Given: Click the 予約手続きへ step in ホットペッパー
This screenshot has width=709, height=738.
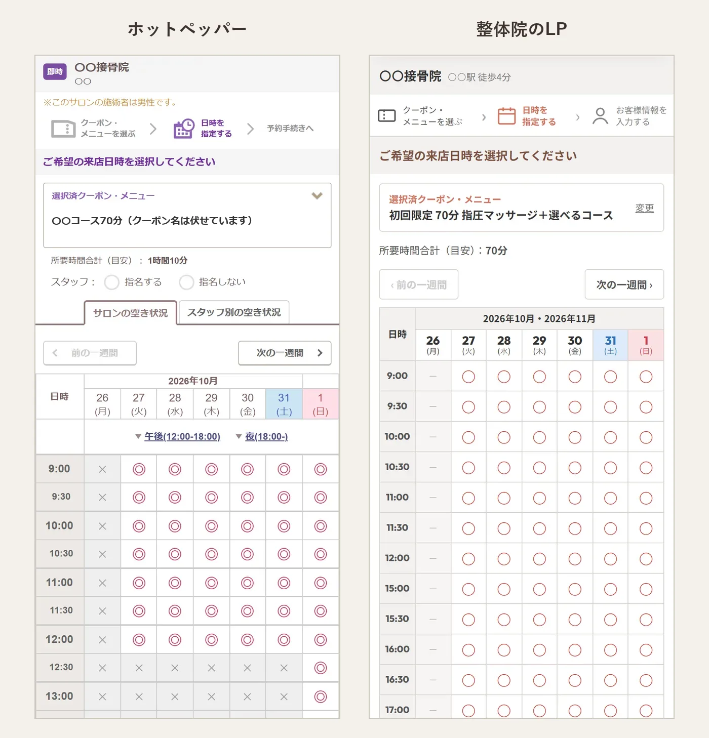Looking at the screenshot, I should 290,129.
